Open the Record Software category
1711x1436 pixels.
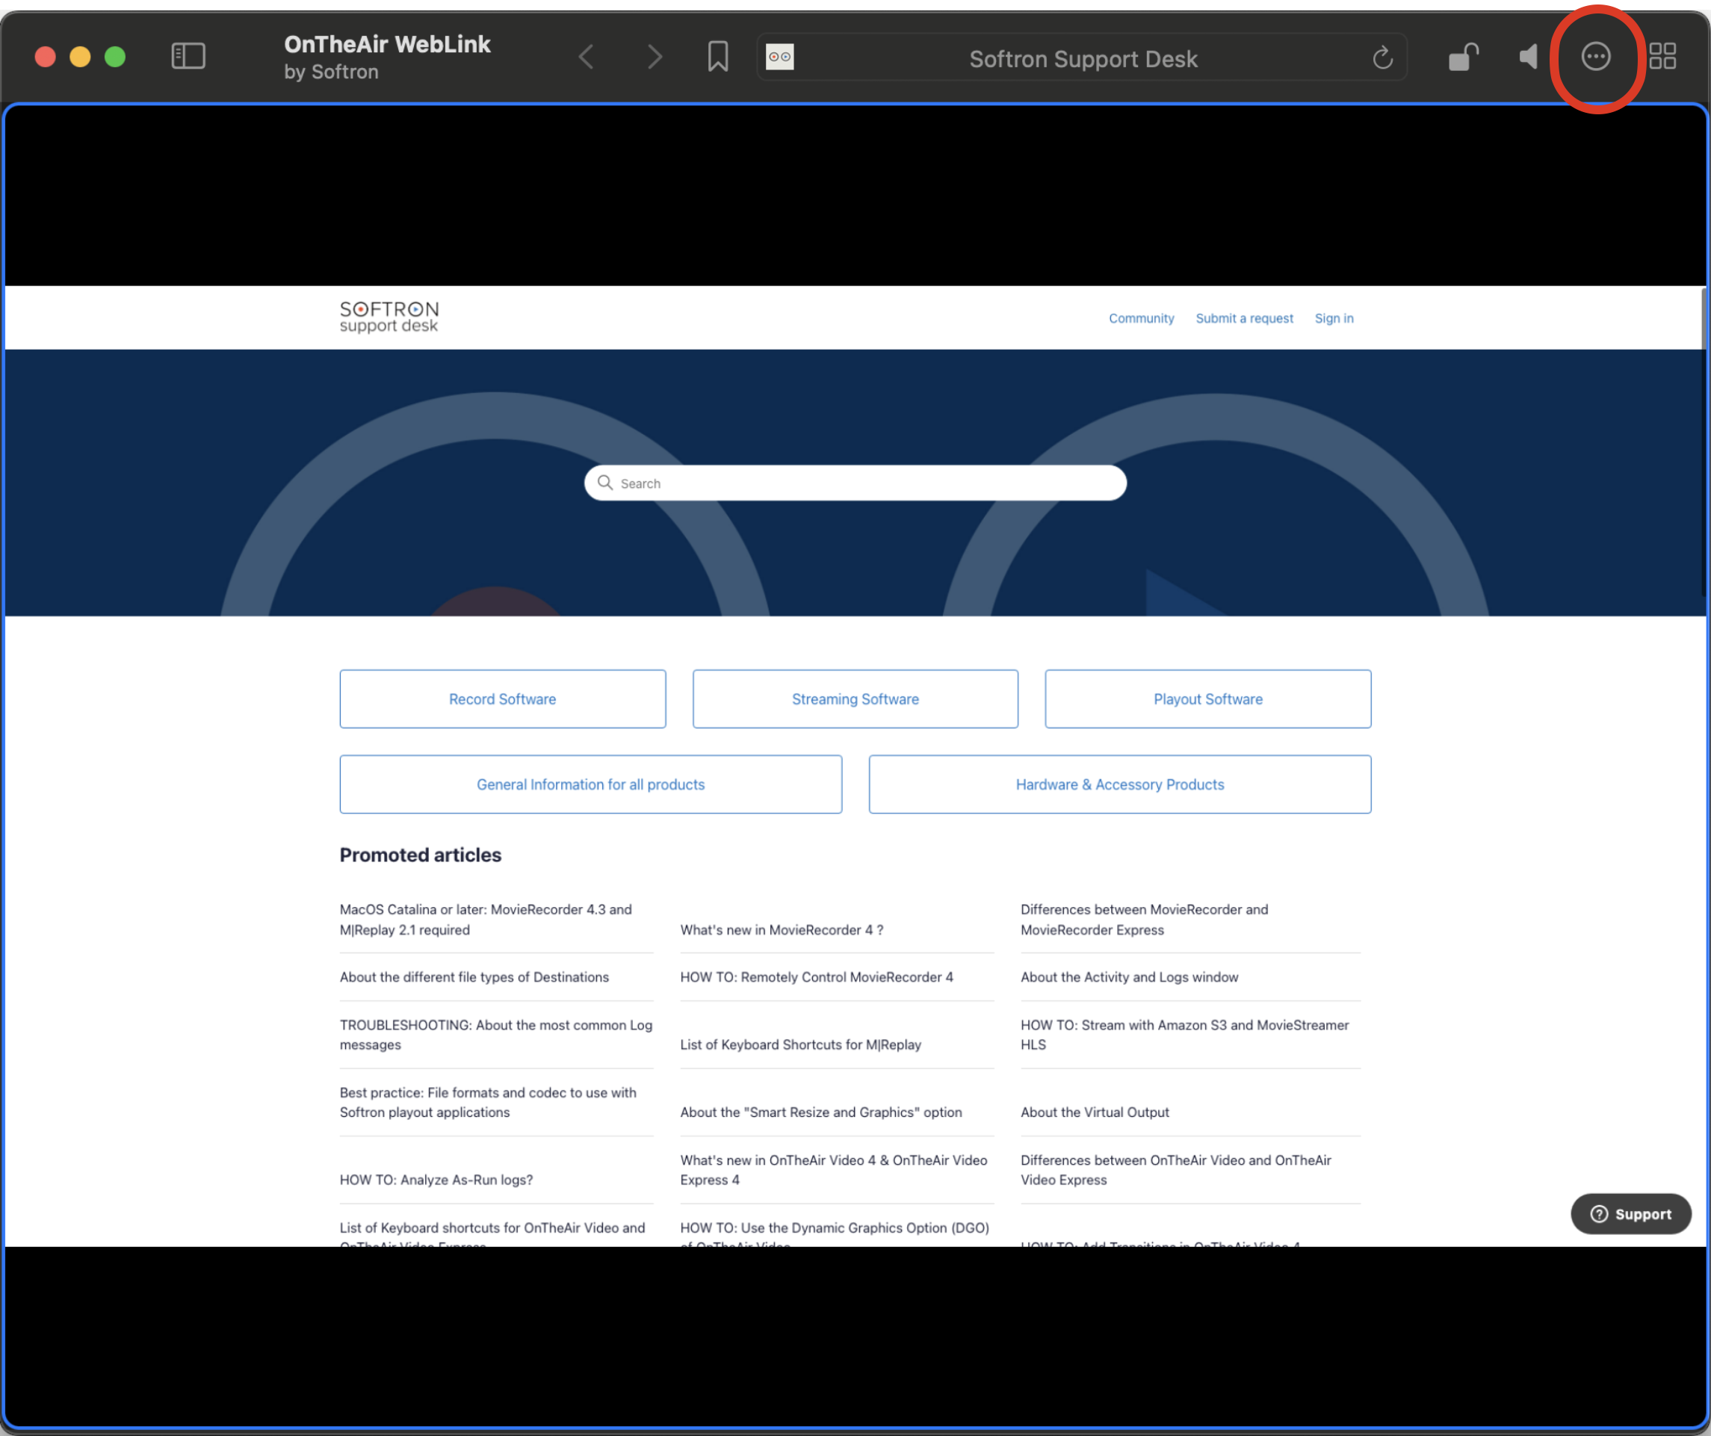click(x=501, y=698)
